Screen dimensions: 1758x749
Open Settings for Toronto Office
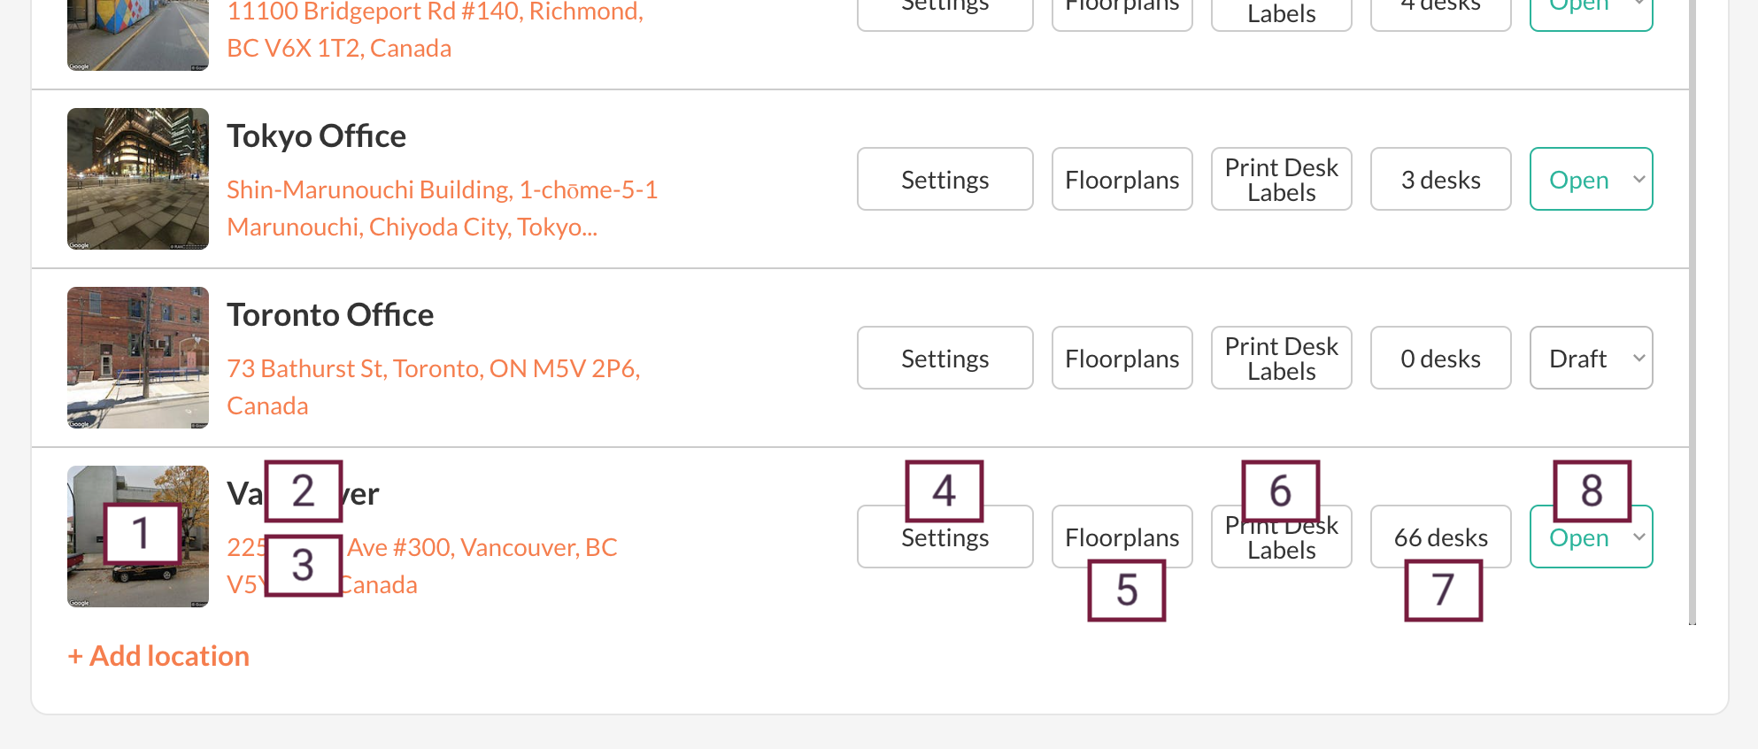tap(945, 358)
